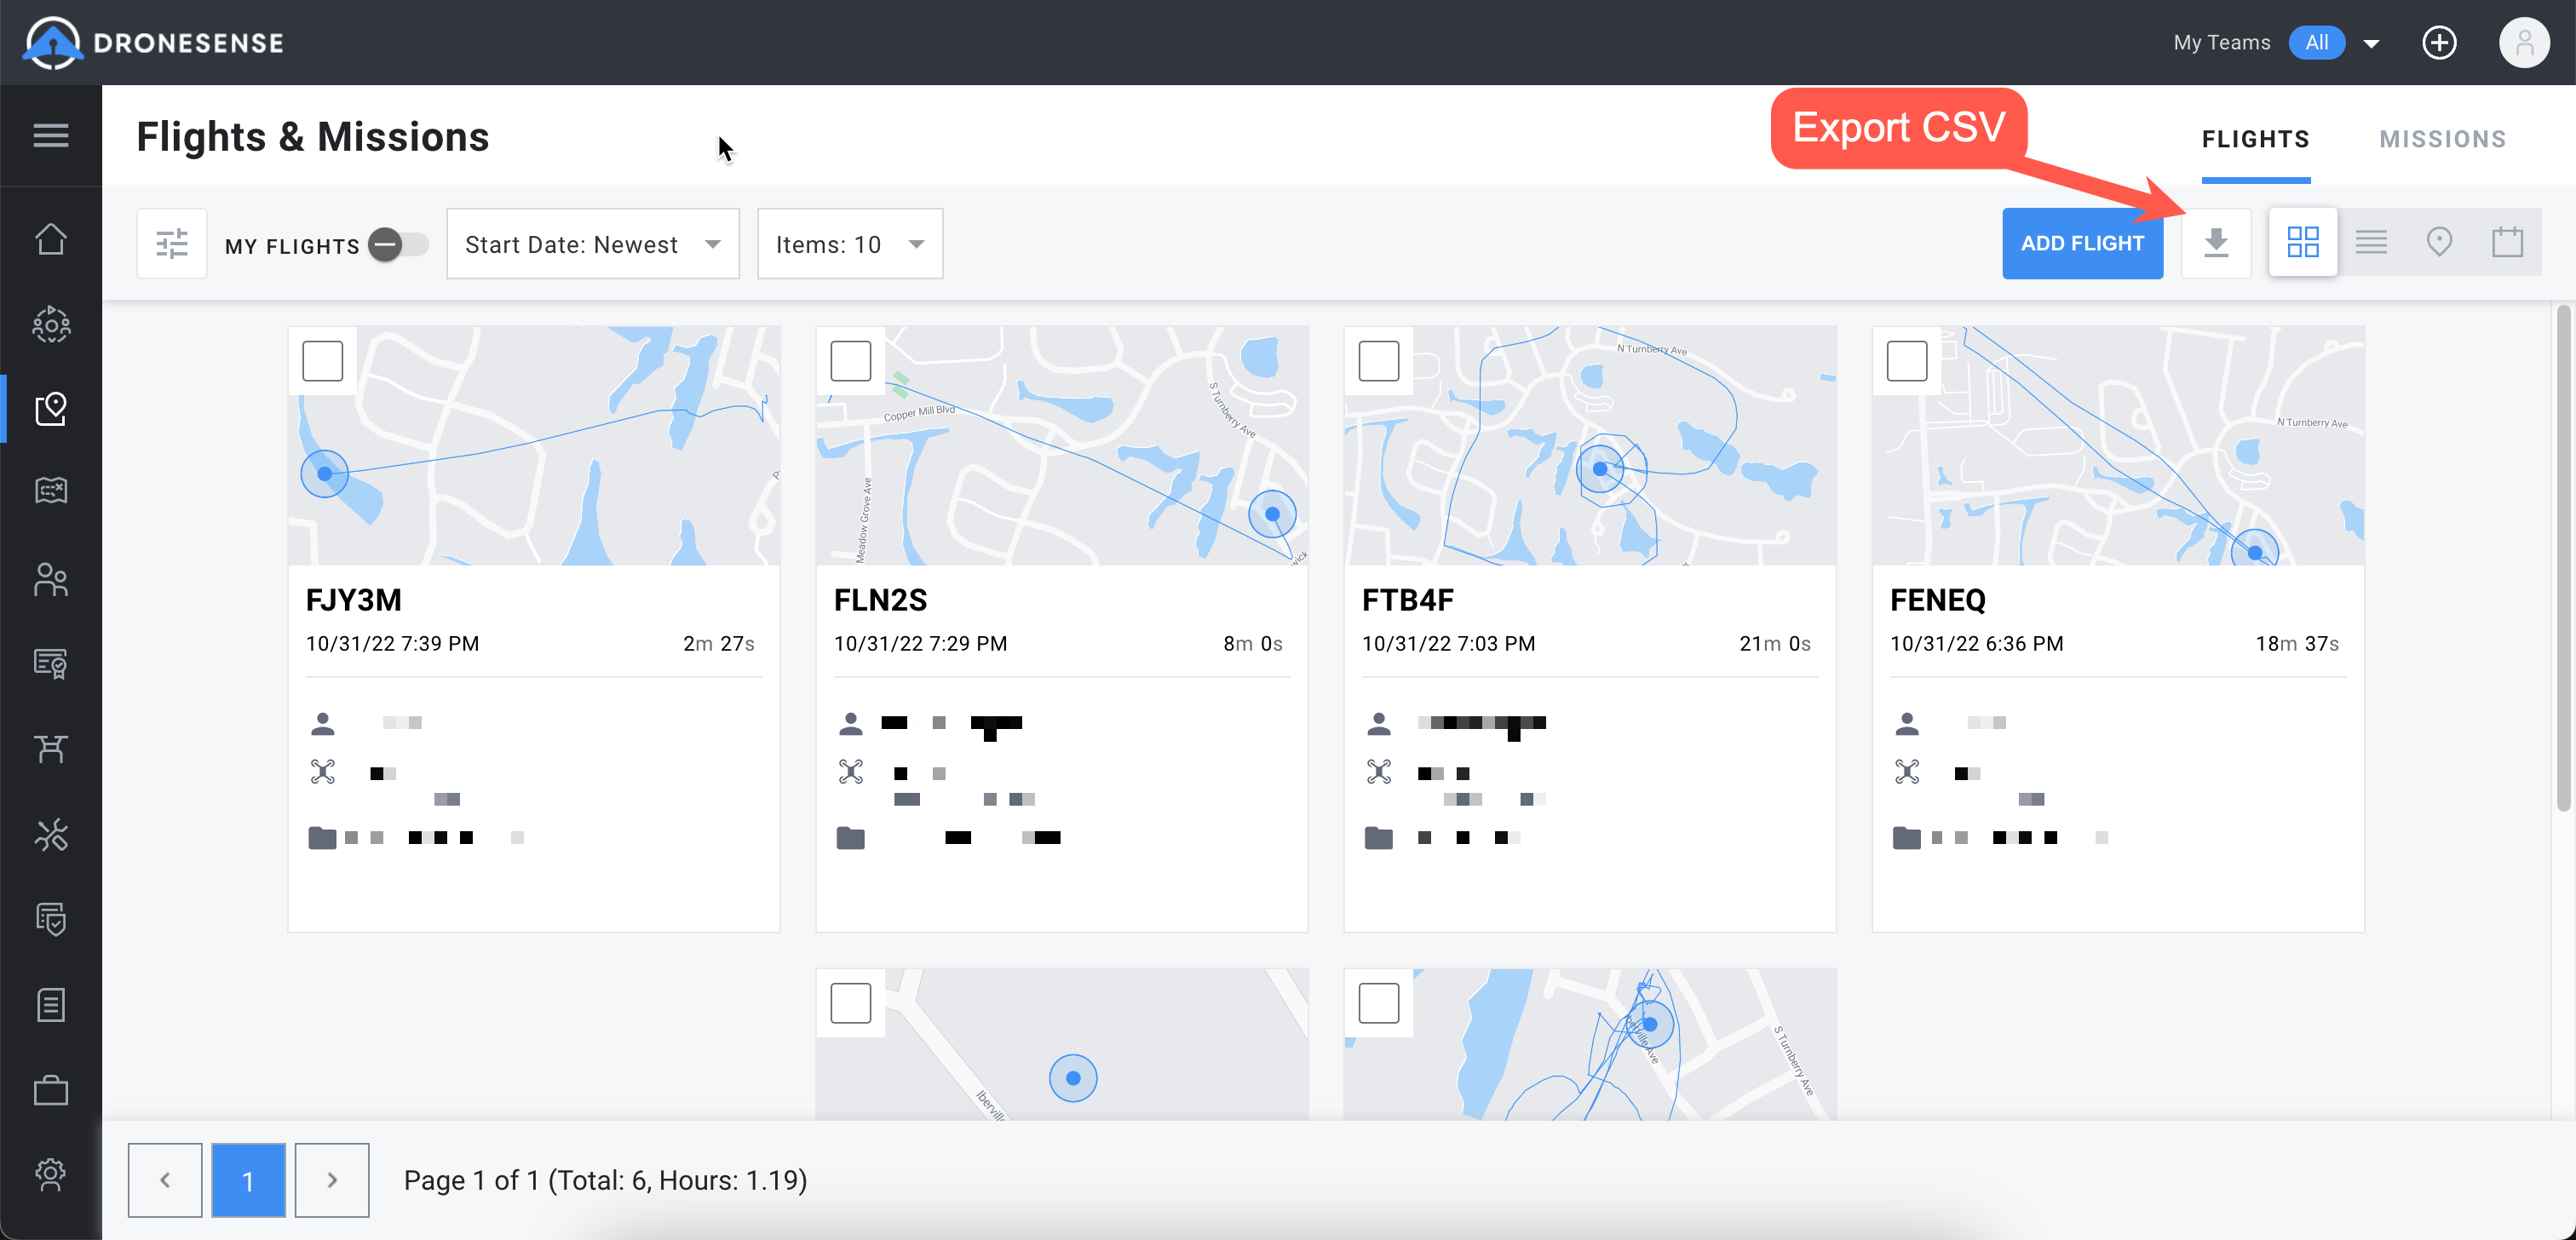This screenshot has width=2576, height=1240.
Task: Switch to the Missions tab
Action: 2443,139
